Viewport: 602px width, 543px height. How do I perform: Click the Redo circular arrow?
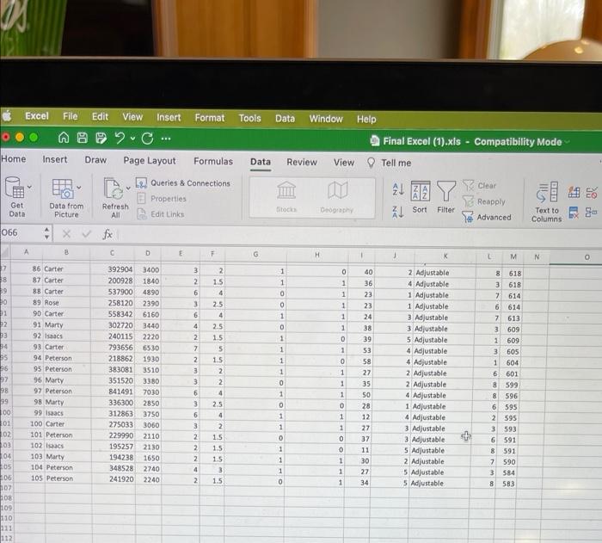pyautogui.click(x=147, y=139)
